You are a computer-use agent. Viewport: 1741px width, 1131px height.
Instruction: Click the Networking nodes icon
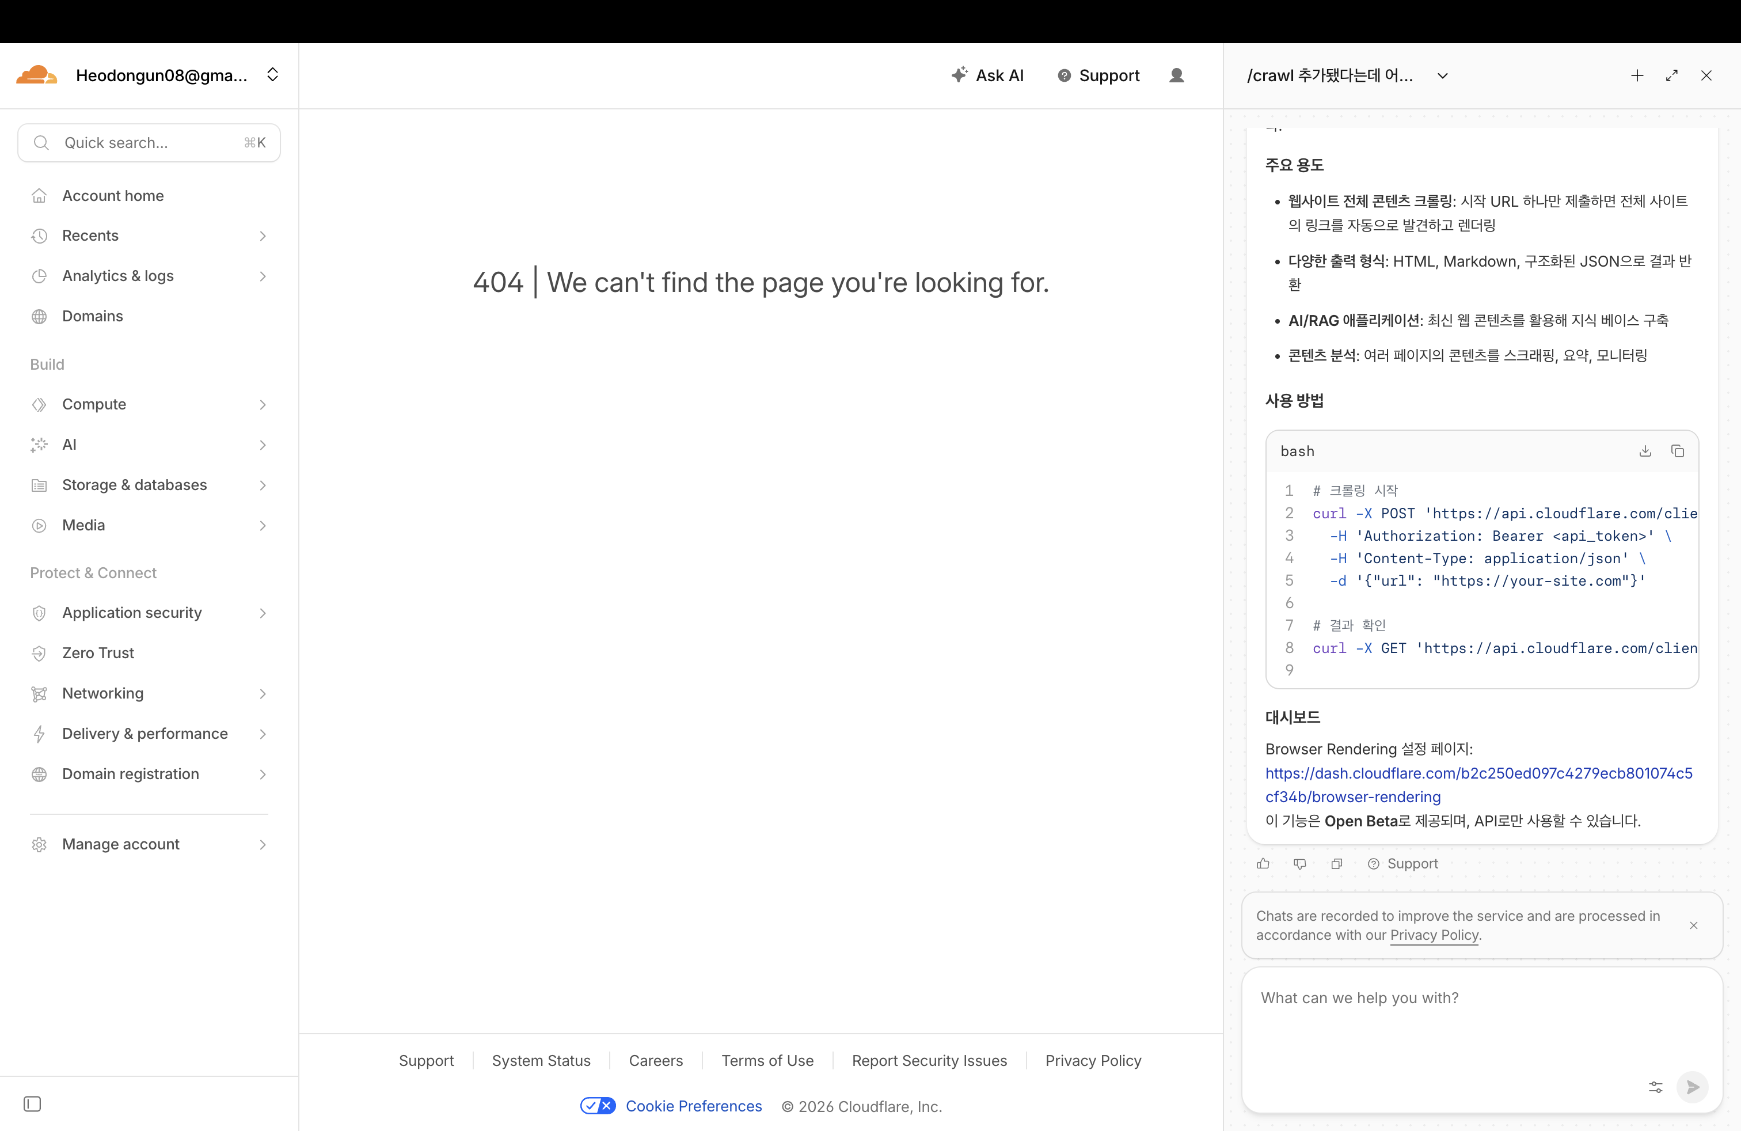click(40, 693)
